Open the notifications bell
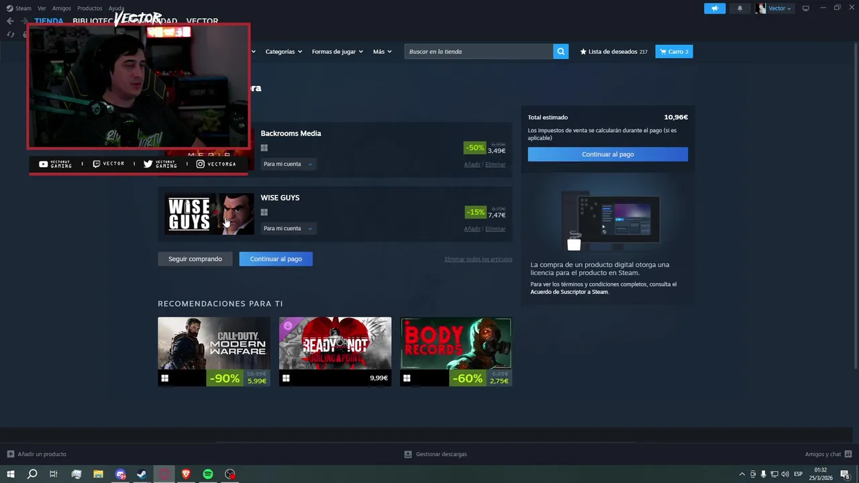This screenshot has height=483, width=859. [740, 8]
